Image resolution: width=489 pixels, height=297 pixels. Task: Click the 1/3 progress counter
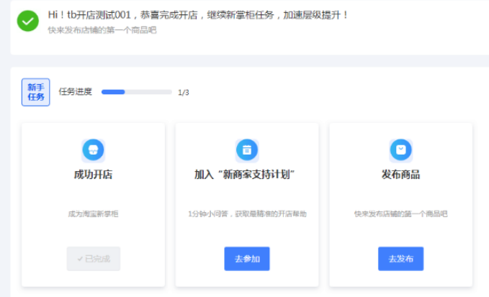184,93
